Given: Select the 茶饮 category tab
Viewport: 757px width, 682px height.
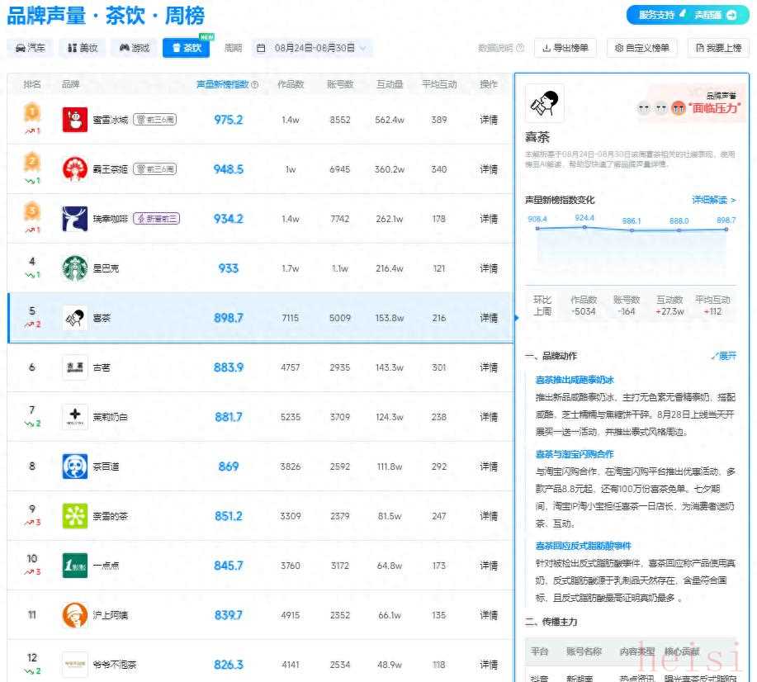Looking at the screenshot, I should pos(187,48).
